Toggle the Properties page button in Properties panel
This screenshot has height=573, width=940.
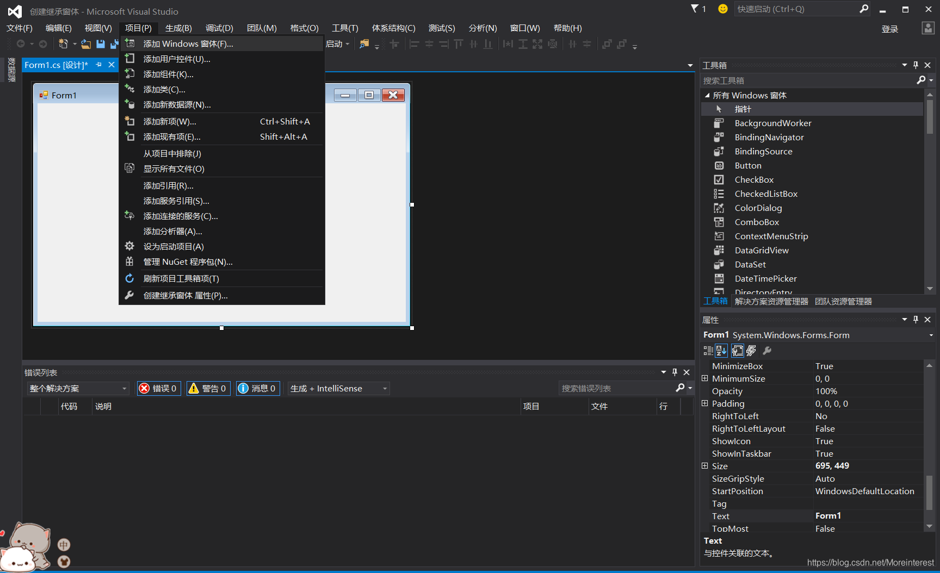[737, 351]
